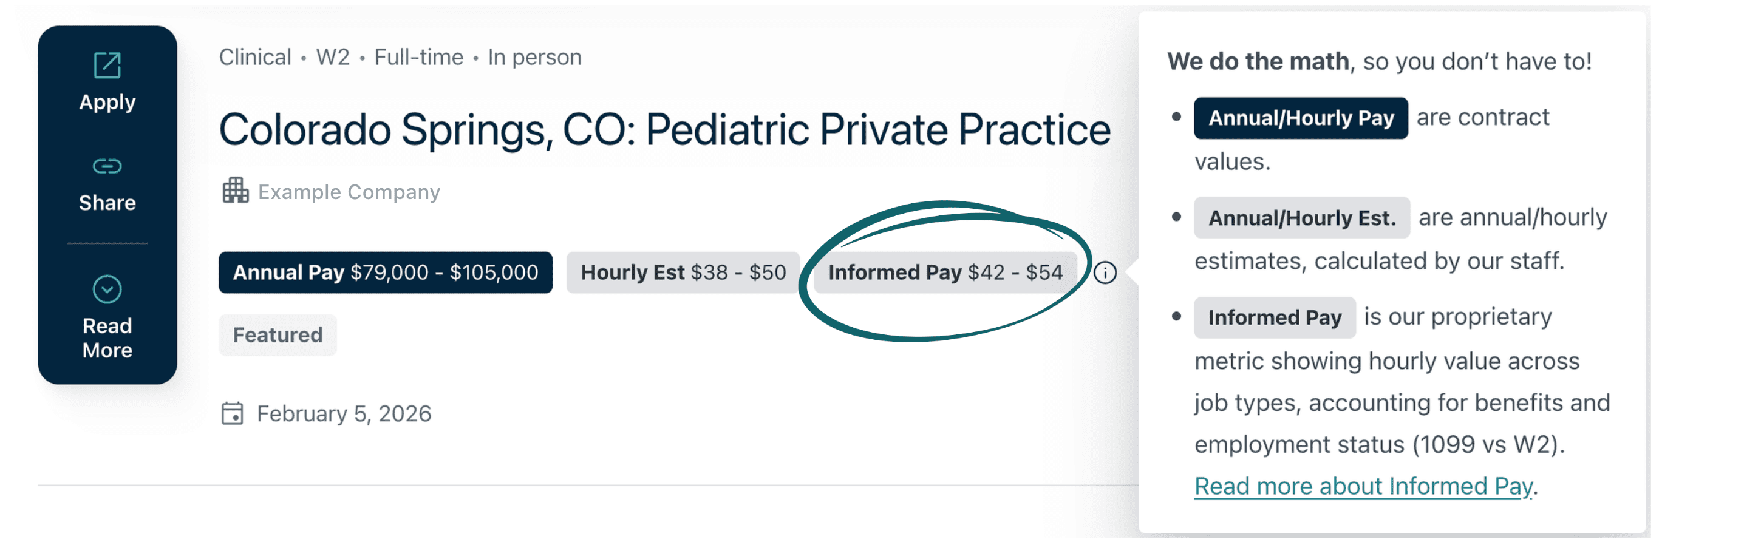Click the circled Informed Pay $42 - $54 badge
Image resolution: width=1761 pixels, height=545 pixels.
[945, 272]
